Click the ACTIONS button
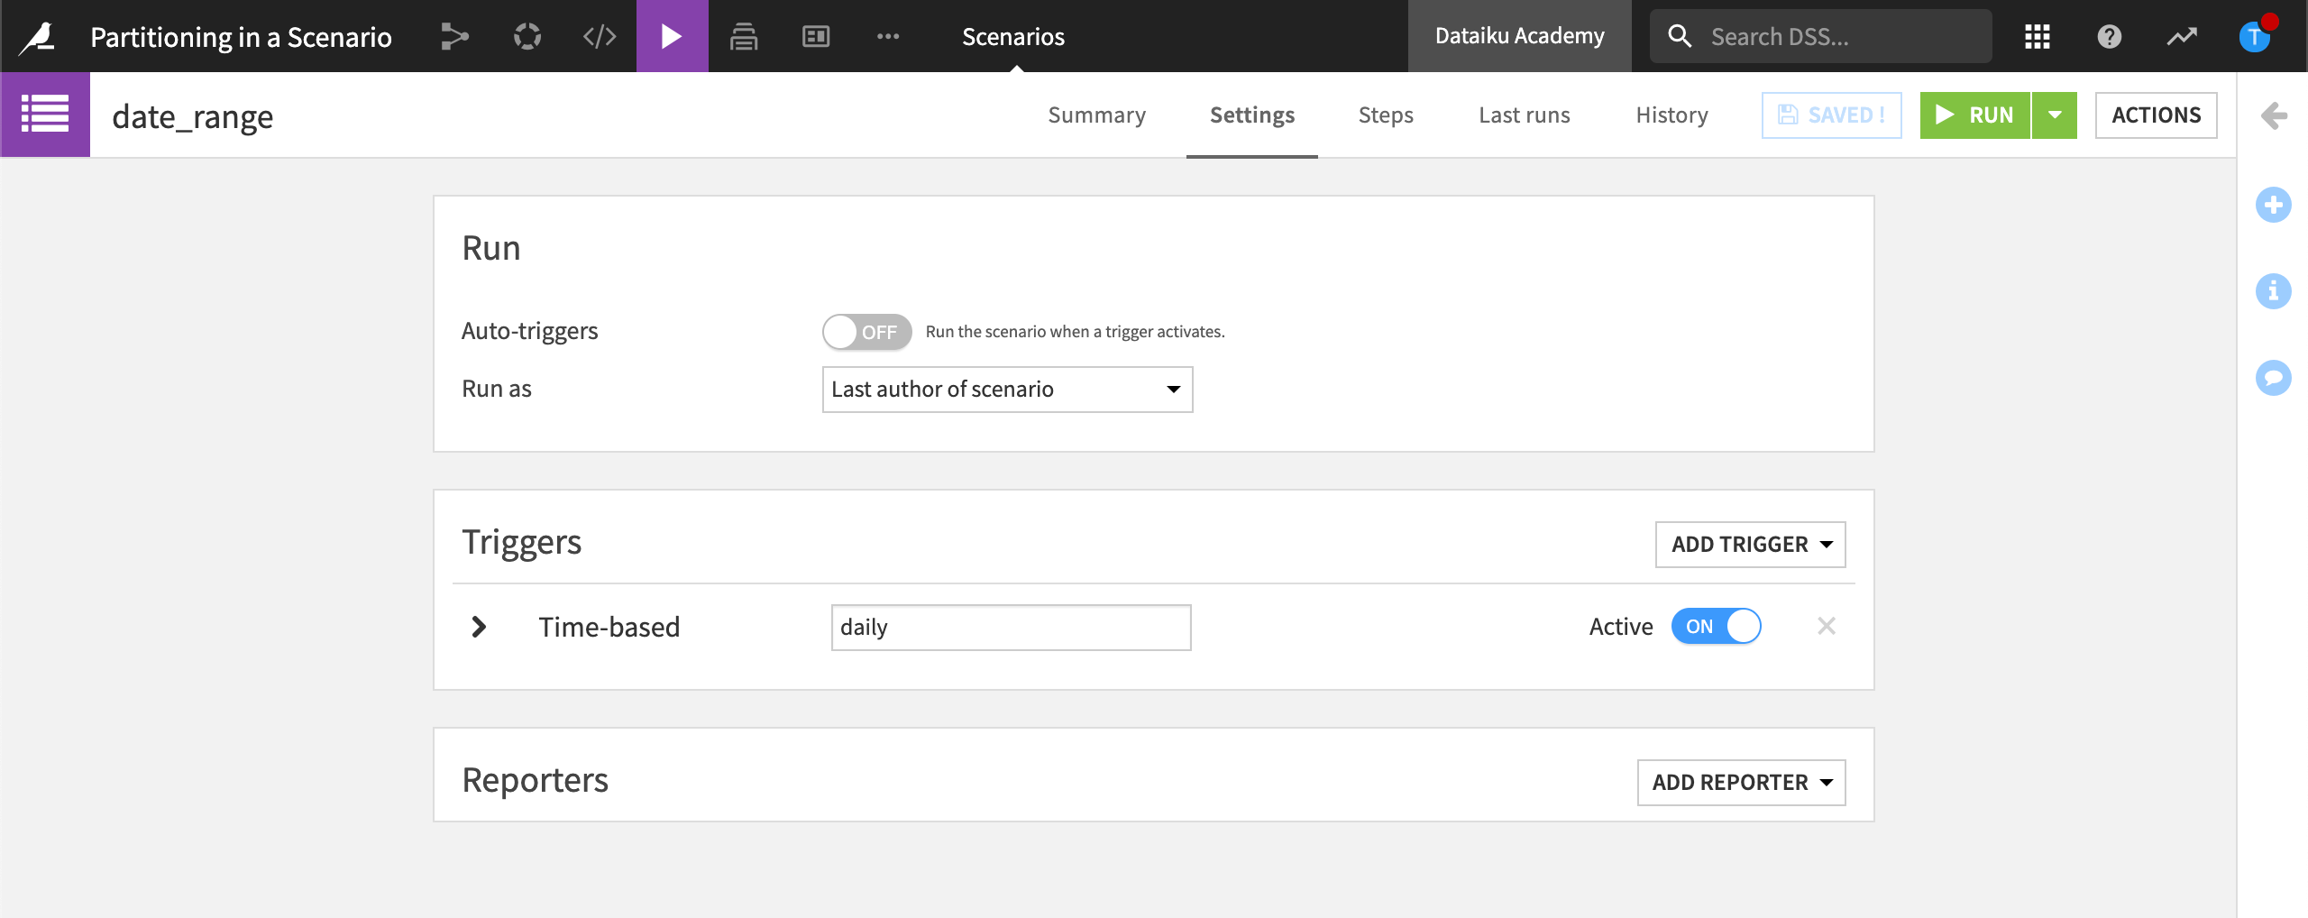Viewport: 2308px width, 918px height. pyautogui.click(x=2156, y=115)
